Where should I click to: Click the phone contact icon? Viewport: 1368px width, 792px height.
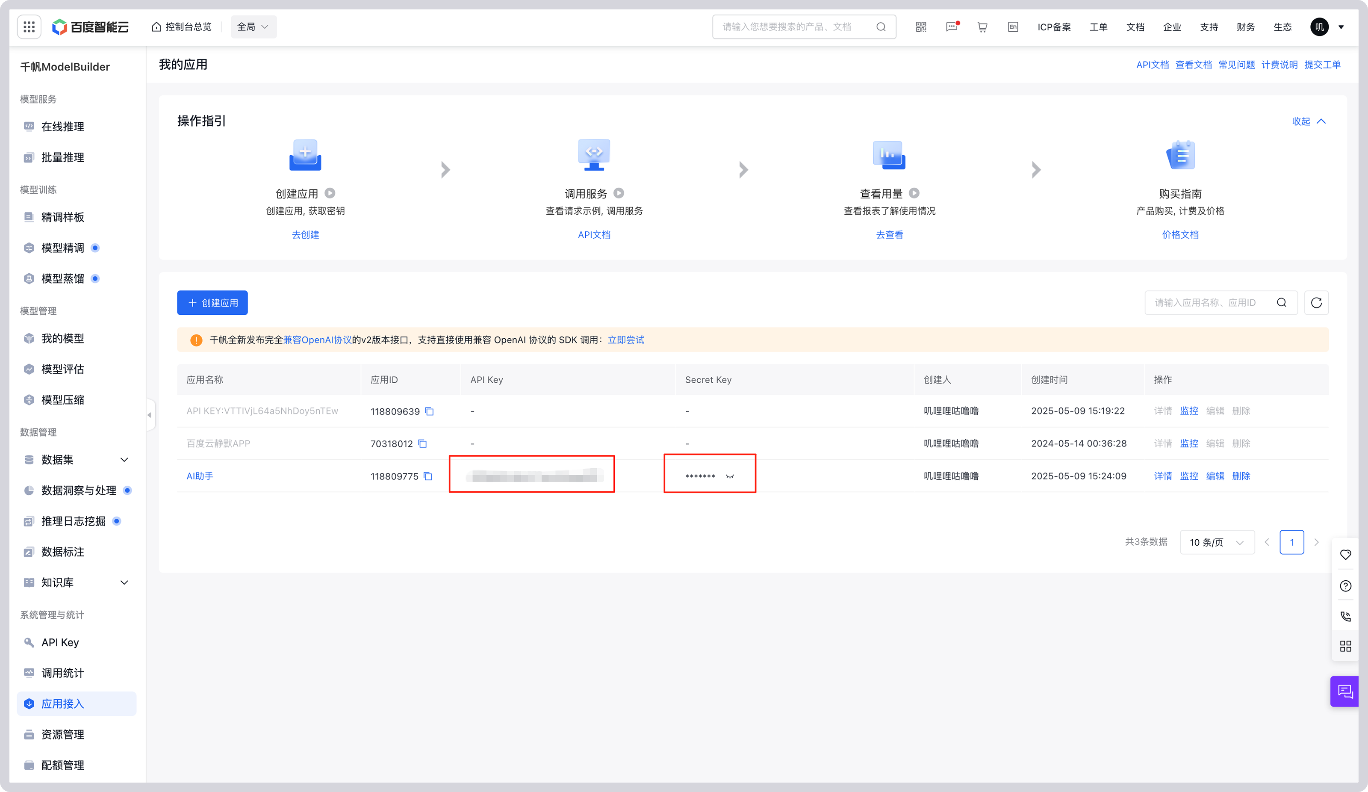pos(1345,616)
